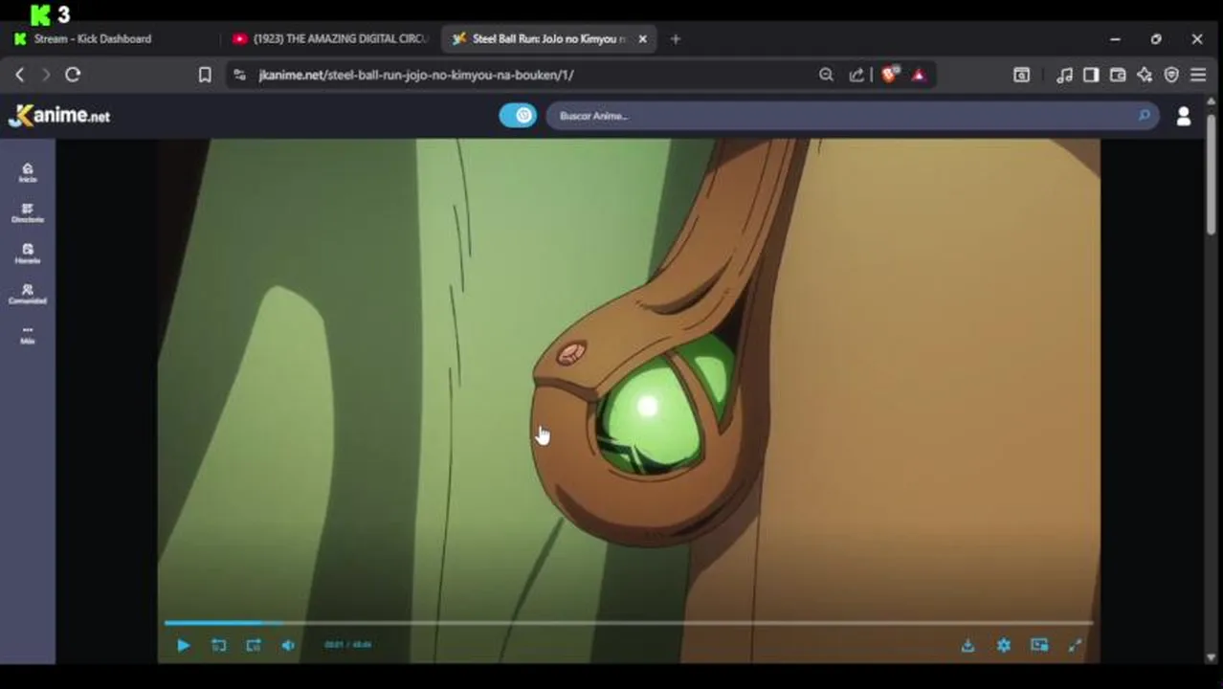Open the Brave VPN shield icon
The image size is (1223, 689).
click(x=1171, y=75)
